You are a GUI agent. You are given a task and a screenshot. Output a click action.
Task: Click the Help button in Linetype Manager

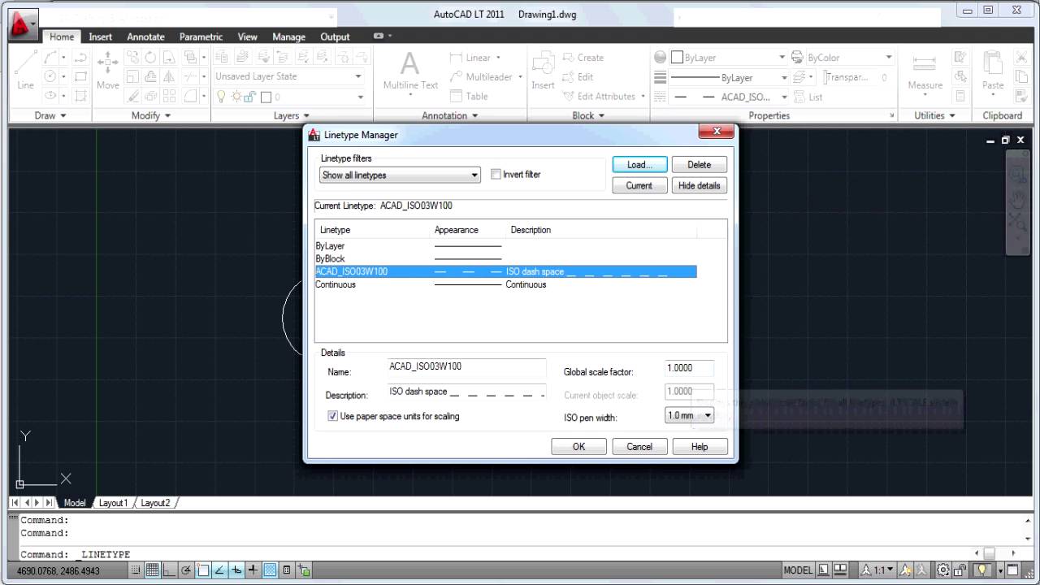pos(700,446)
